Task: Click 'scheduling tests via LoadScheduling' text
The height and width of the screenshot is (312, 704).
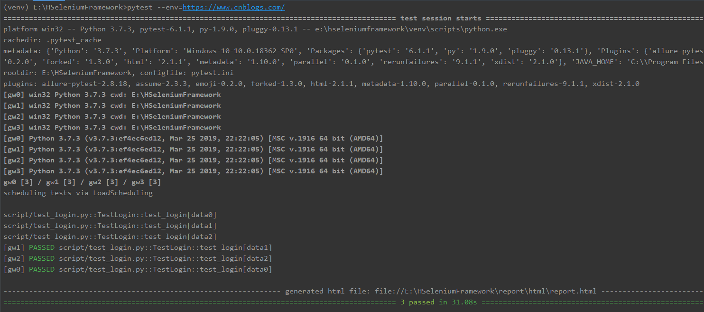Action: click(78, 193)
